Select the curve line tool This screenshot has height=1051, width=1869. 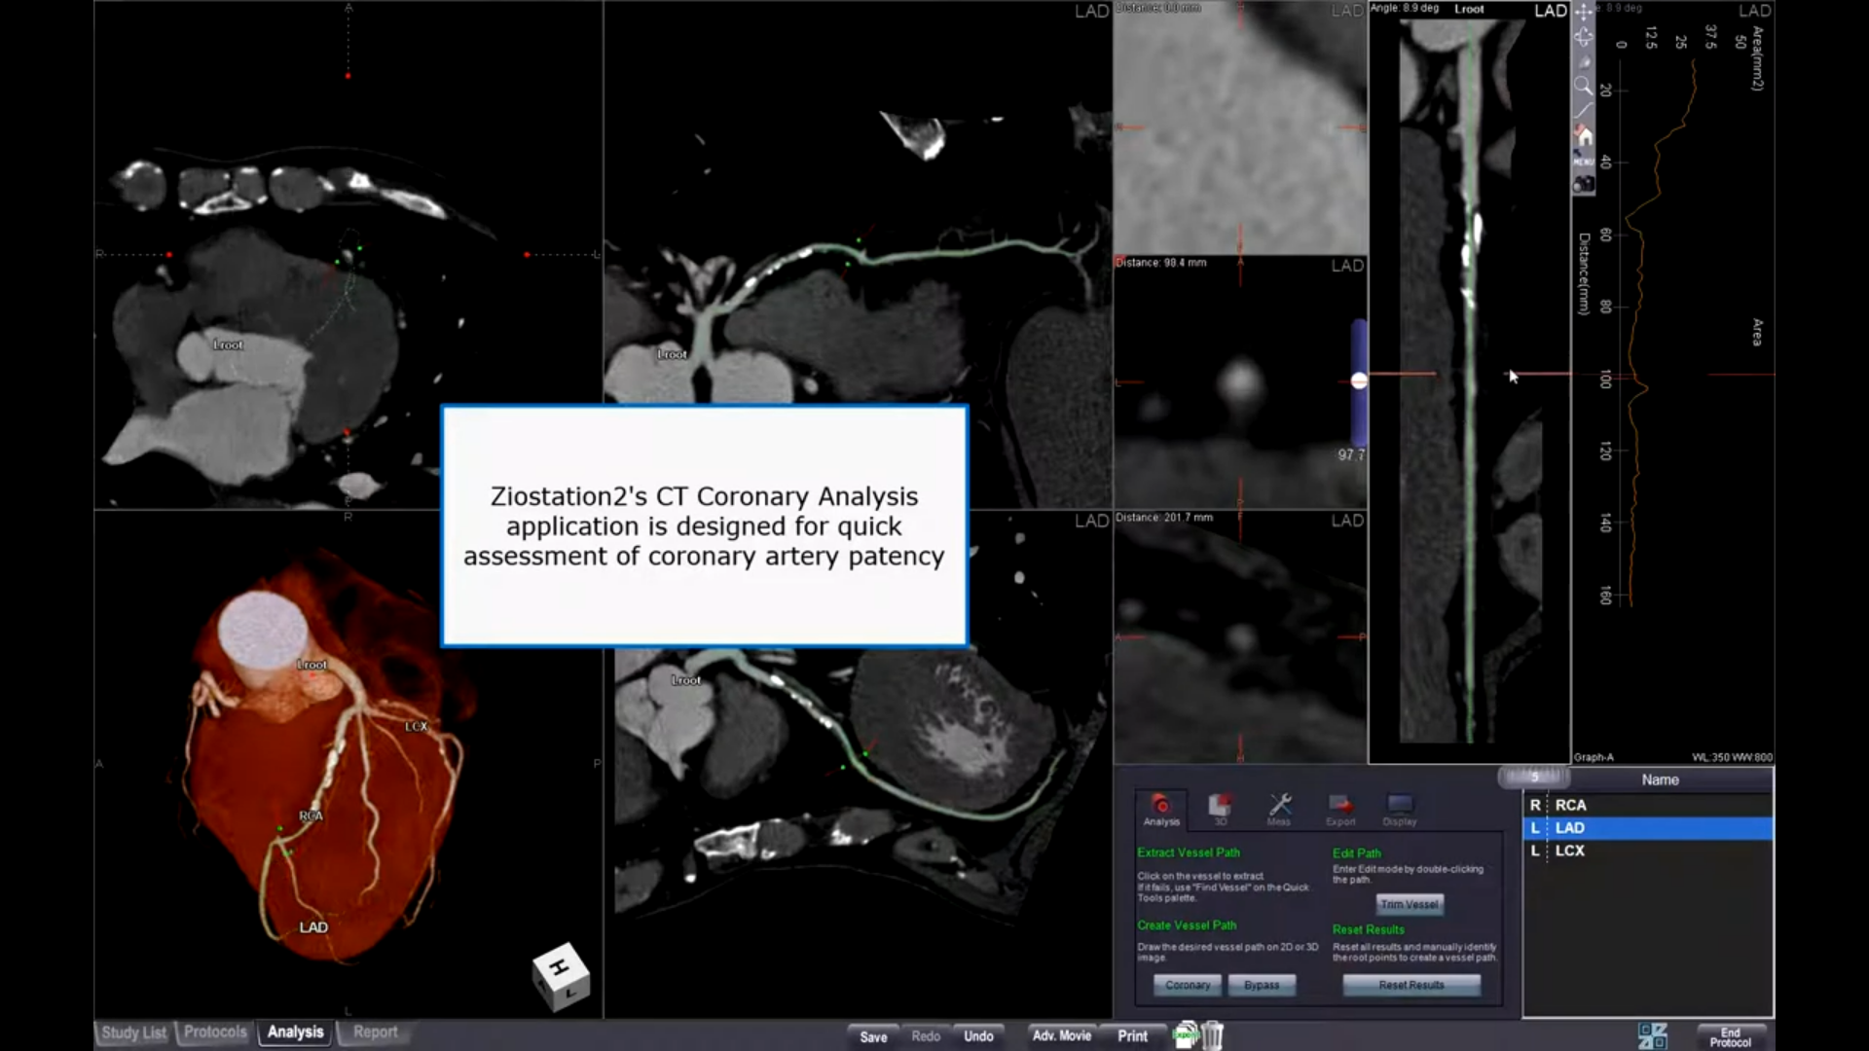point(1584,110)
